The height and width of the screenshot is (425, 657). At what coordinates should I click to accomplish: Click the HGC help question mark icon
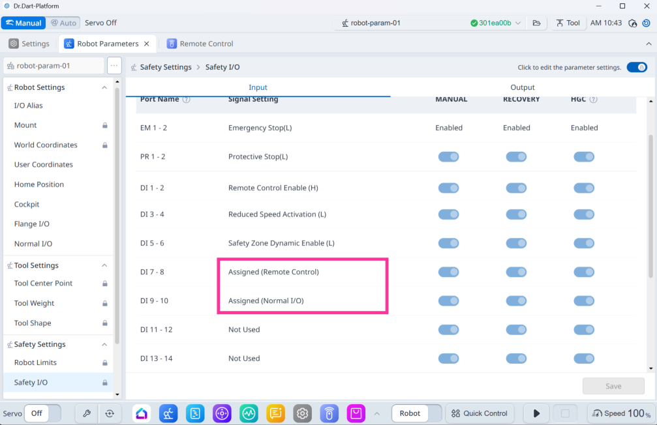[593, 100]
